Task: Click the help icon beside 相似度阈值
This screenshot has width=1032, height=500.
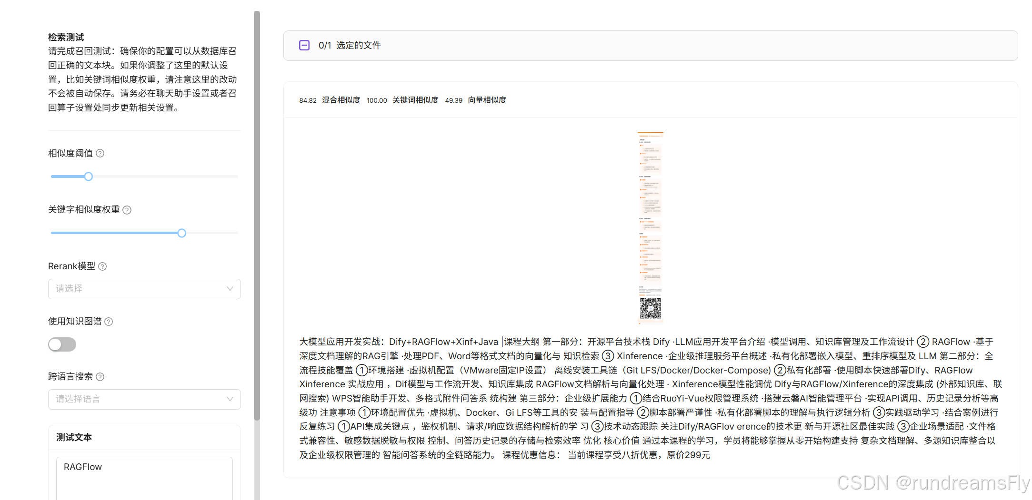Action: tap(100, 153)
